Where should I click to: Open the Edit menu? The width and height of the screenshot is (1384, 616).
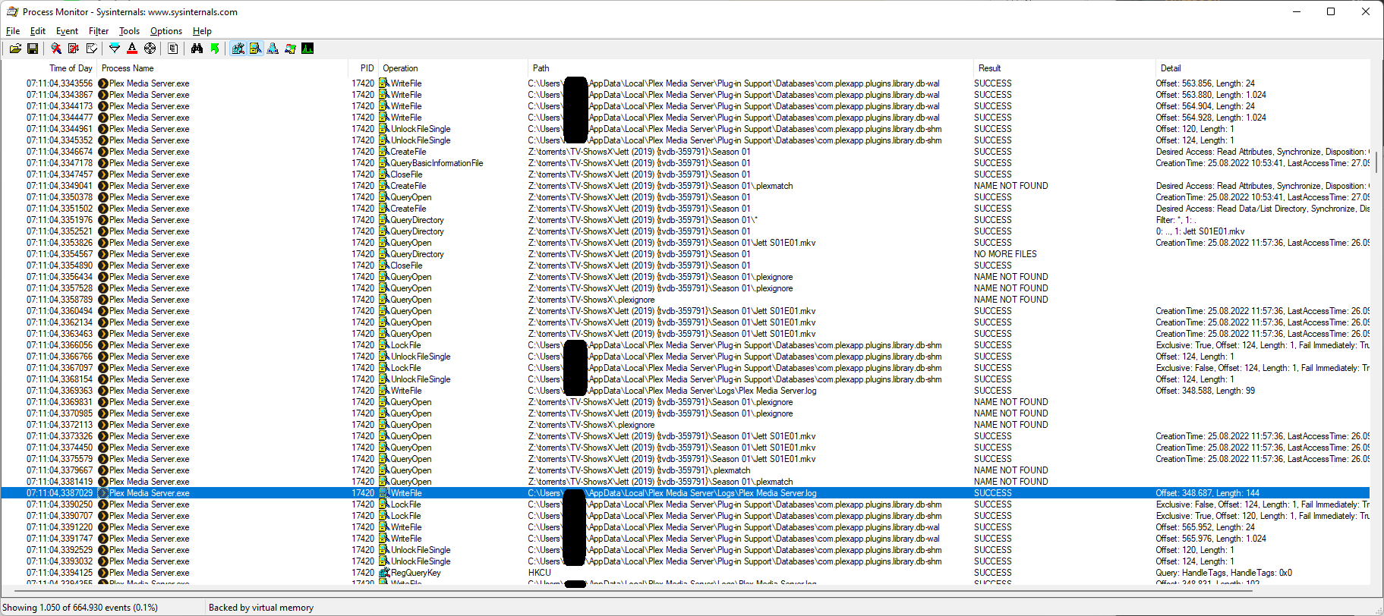38,31
